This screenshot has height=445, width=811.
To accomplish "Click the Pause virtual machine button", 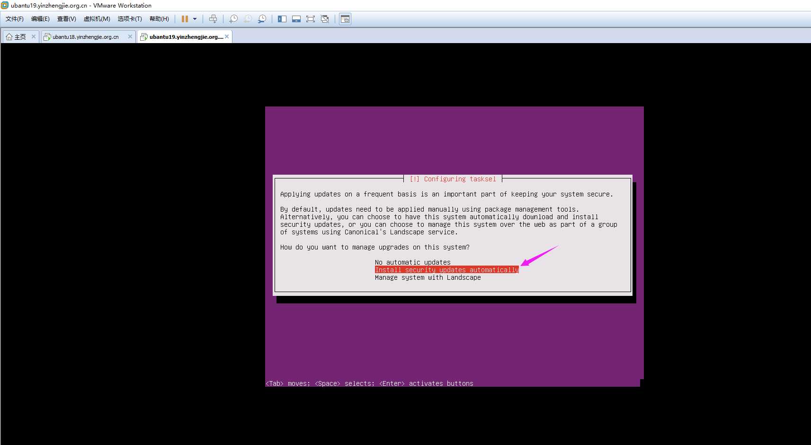I will (x=185, y=19).
